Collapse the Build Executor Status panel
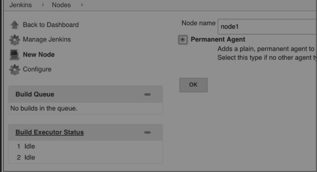The image size is (317, 172). coord(147,132)
